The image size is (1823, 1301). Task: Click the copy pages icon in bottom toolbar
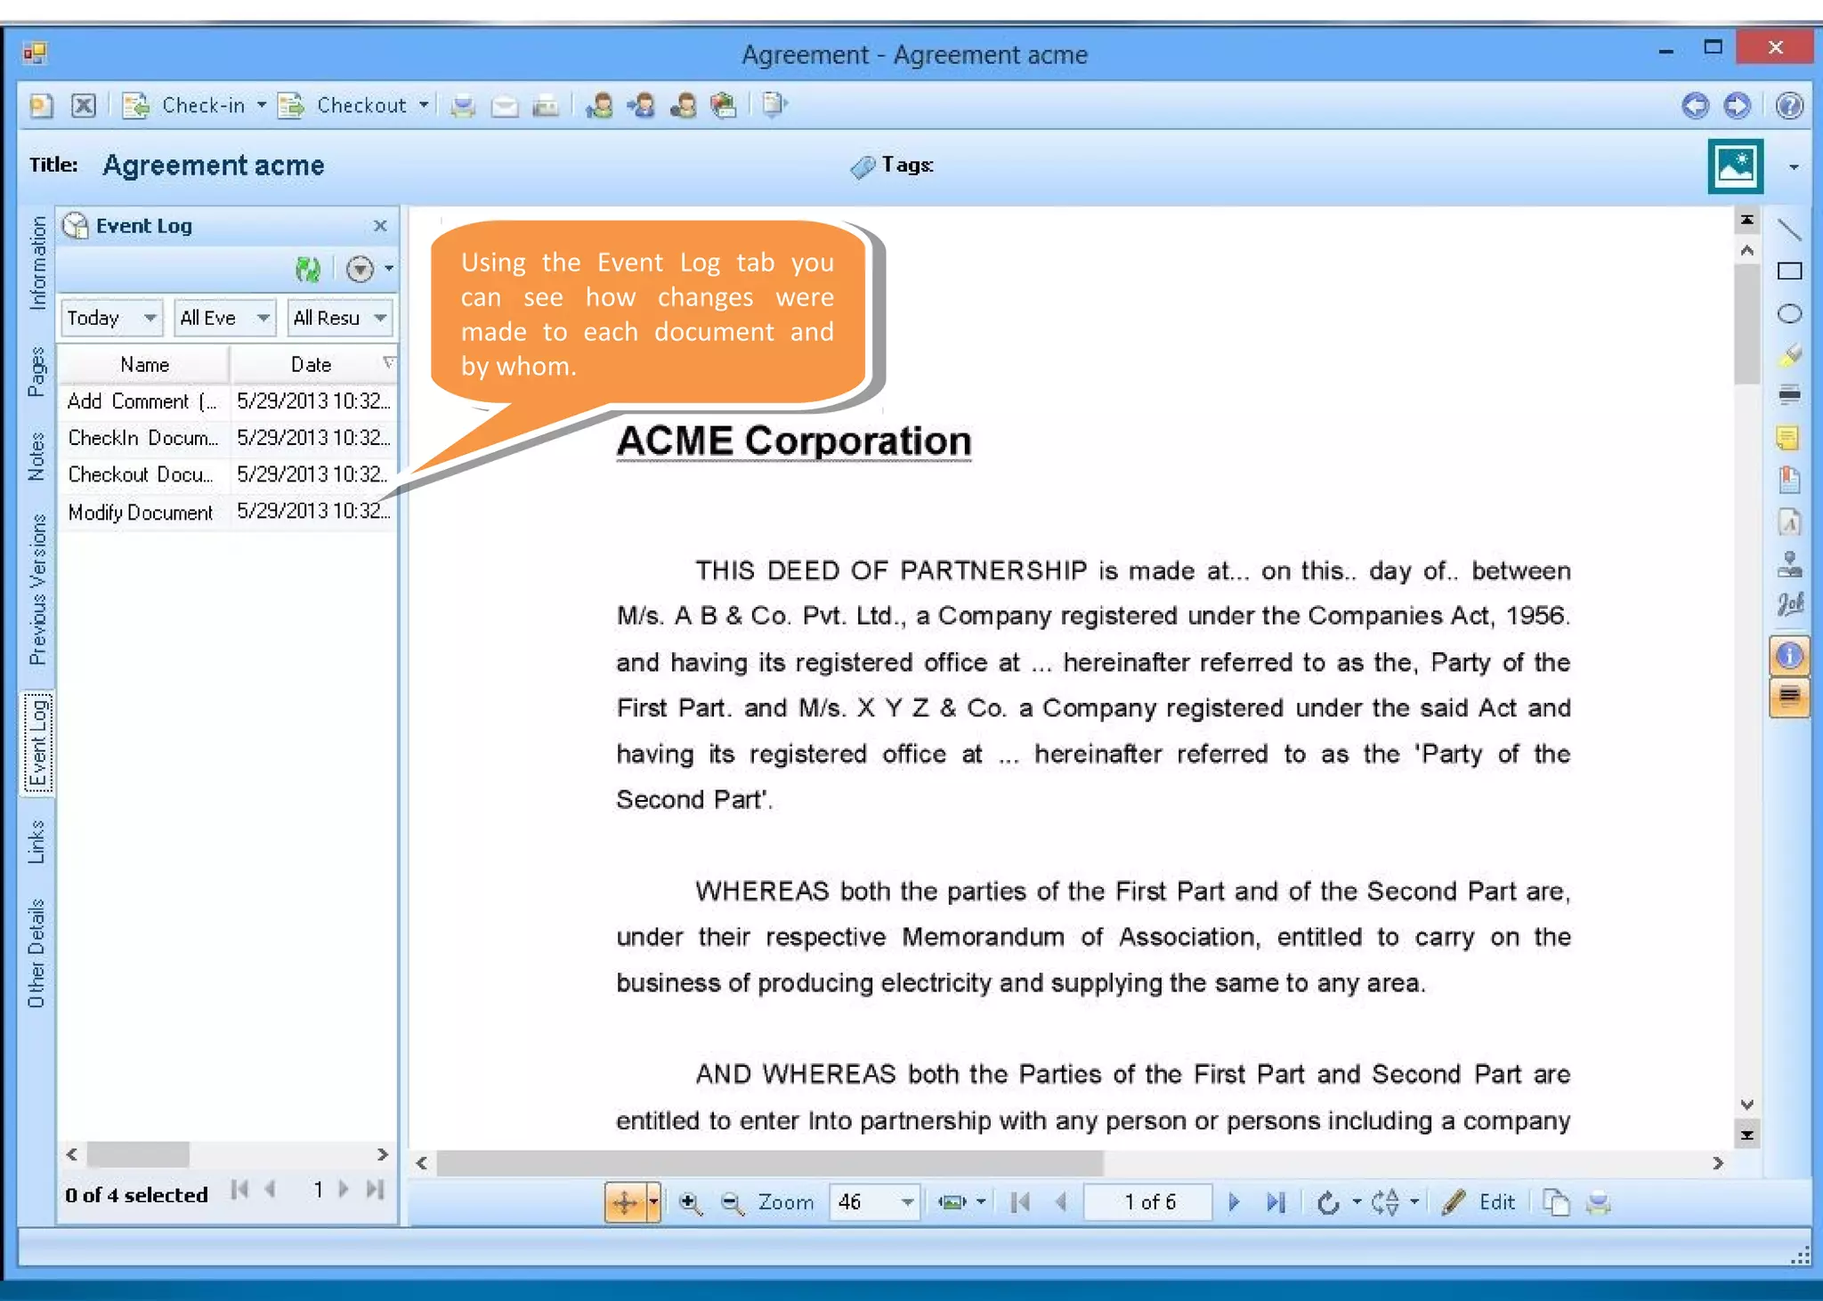tap(1556, 1203)
